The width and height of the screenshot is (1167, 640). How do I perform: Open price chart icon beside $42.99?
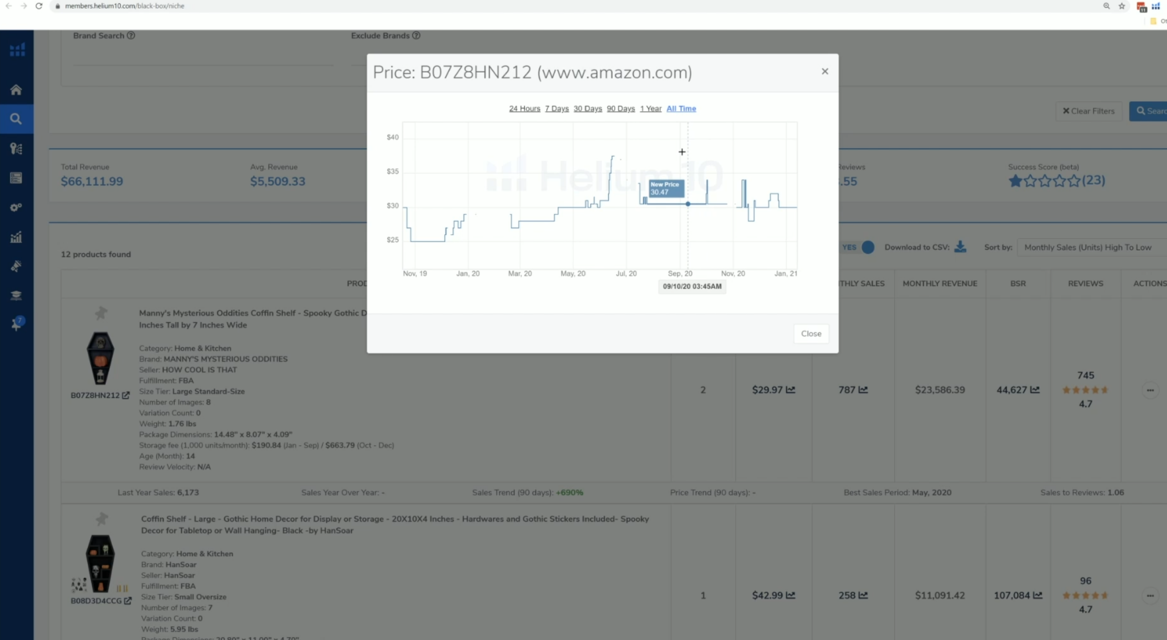[x=791, y=595]
